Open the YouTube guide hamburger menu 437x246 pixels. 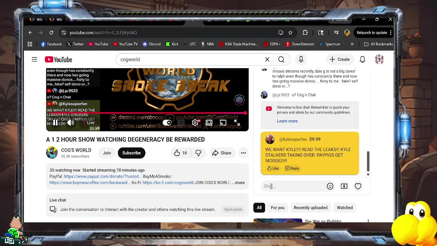(x=34, y=59)
